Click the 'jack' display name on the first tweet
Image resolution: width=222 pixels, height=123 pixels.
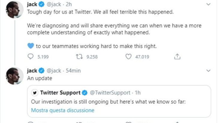click(x=32, y=4)
